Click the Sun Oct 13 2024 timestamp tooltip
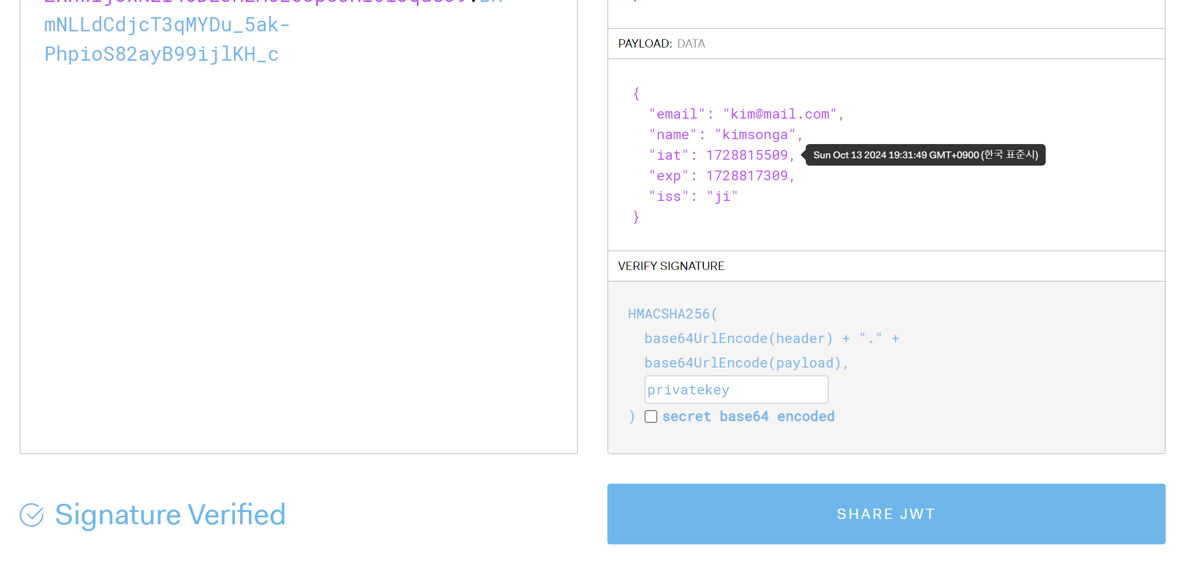 click(x=925, y=155)
